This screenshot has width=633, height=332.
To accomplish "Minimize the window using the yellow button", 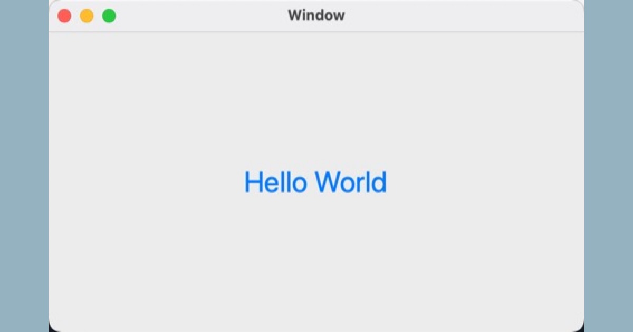I will point(87,16).
